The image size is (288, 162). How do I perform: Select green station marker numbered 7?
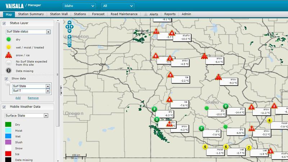202,129
